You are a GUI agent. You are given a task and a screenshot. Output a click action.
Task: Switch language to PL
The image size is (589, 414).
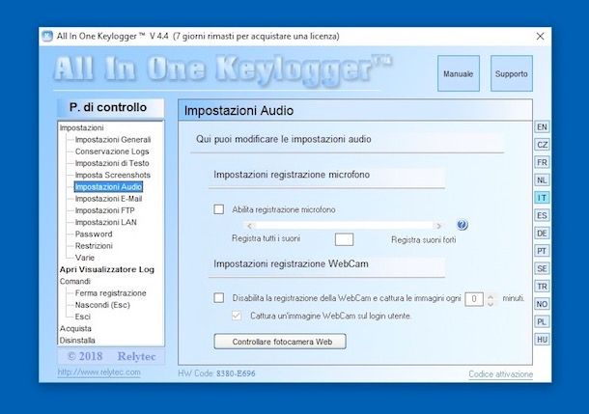[x=542, y=321]
